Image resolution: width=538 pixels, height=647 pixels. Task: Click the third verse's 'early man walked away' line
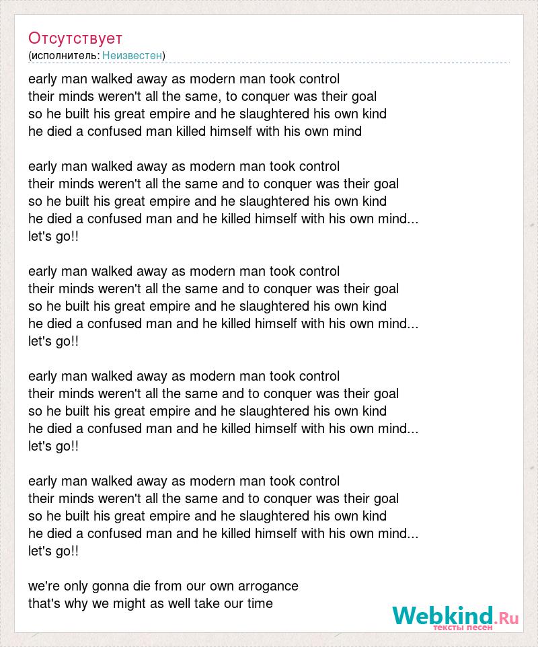[x=184, y=272]
